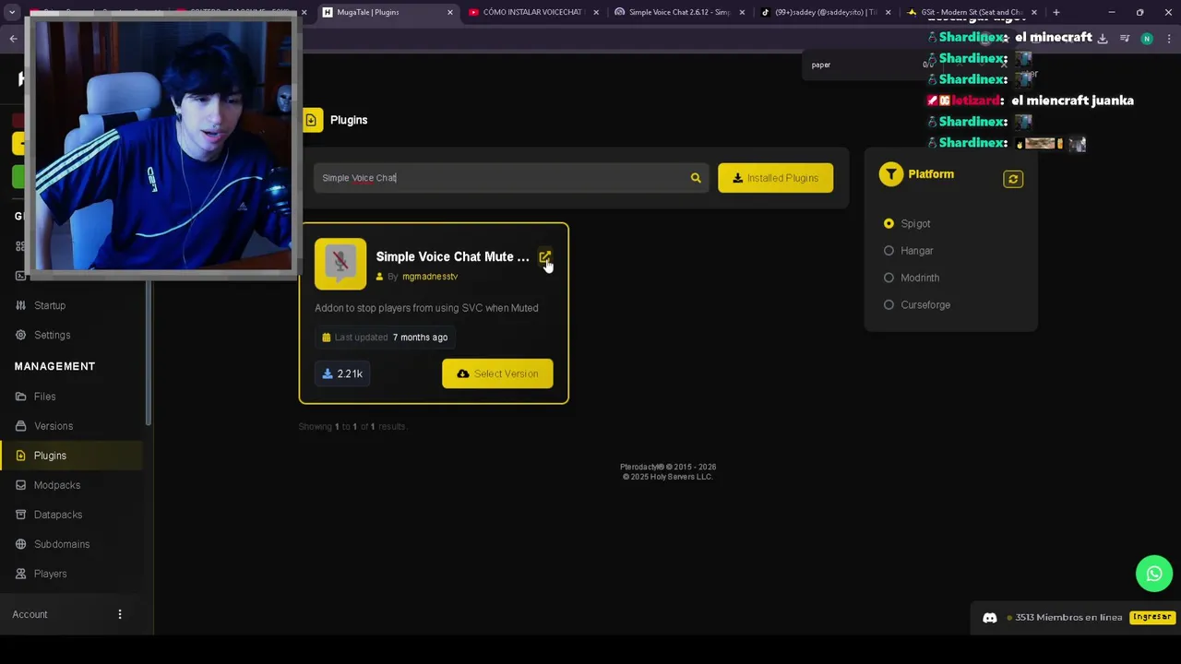
Task: Click the Last updated 7 months ago label
Action: [385, 337]
